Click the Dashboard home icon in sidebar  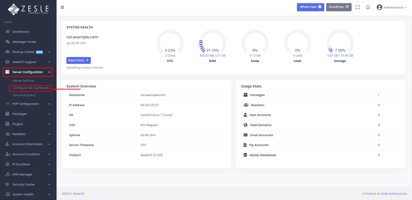pos(8,32)
